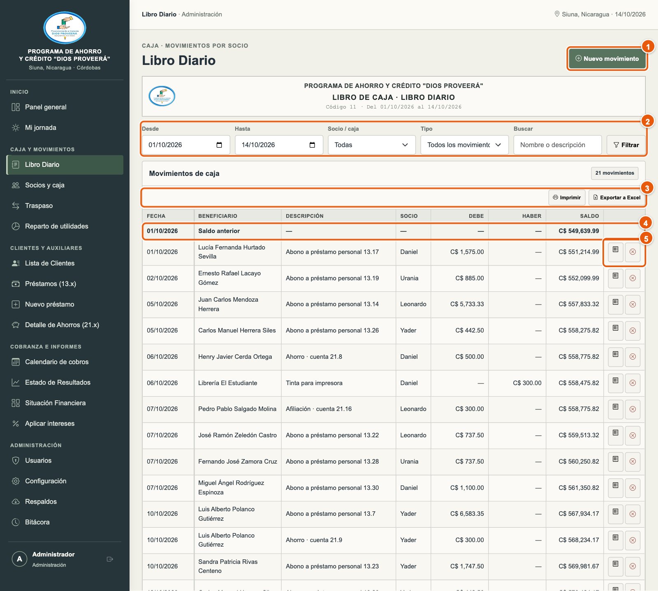Open Panel general in the sidebar
The height and width of the screenshot is (591, 658).
pos(65,107)
